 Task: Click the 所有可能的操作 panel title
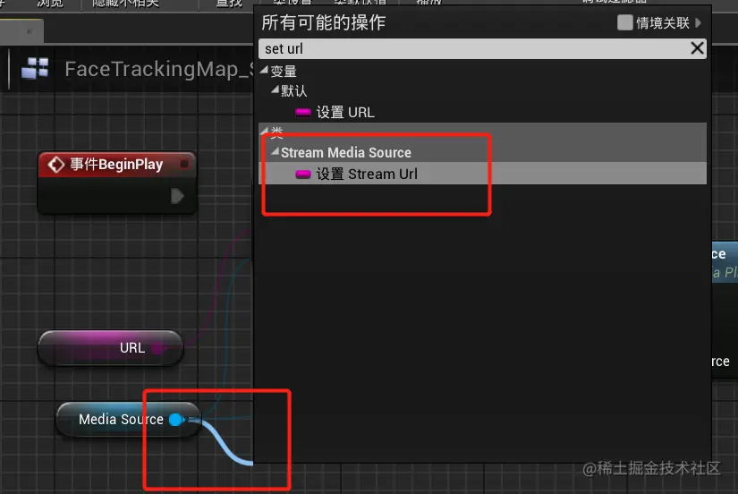coord(323,22)
